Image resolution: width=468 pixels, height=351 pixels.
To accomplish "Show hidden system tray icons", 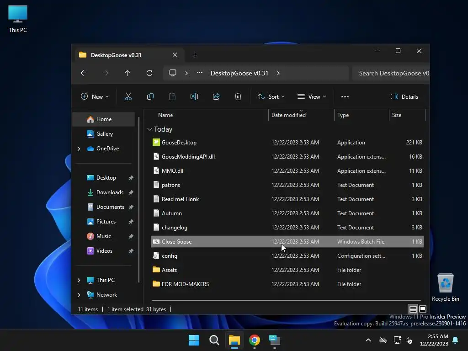I will tap(368, 340).
